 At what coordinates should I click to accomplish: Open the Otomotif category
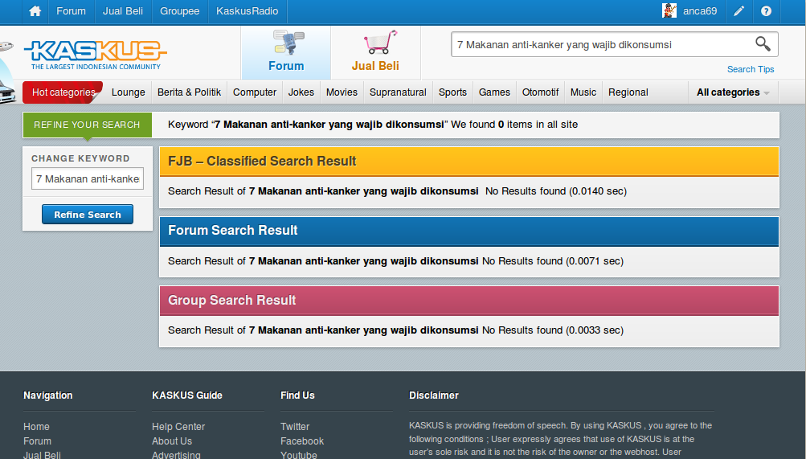tap(540, 92)
